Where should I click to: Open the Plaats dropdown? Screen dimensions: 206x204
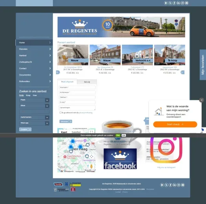[34, 100]
